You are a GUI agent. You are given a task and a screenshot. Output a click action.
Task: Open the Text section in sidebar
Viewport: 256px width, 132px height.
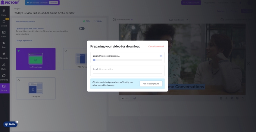(4, 45)
